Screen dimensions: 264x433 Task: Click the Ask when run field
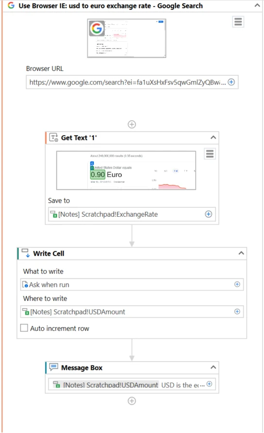(x=132, y=284)
